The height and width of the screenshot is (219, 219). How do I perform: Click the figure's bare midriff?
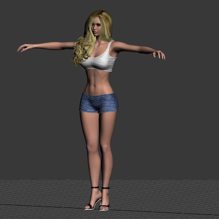[99, 82]
